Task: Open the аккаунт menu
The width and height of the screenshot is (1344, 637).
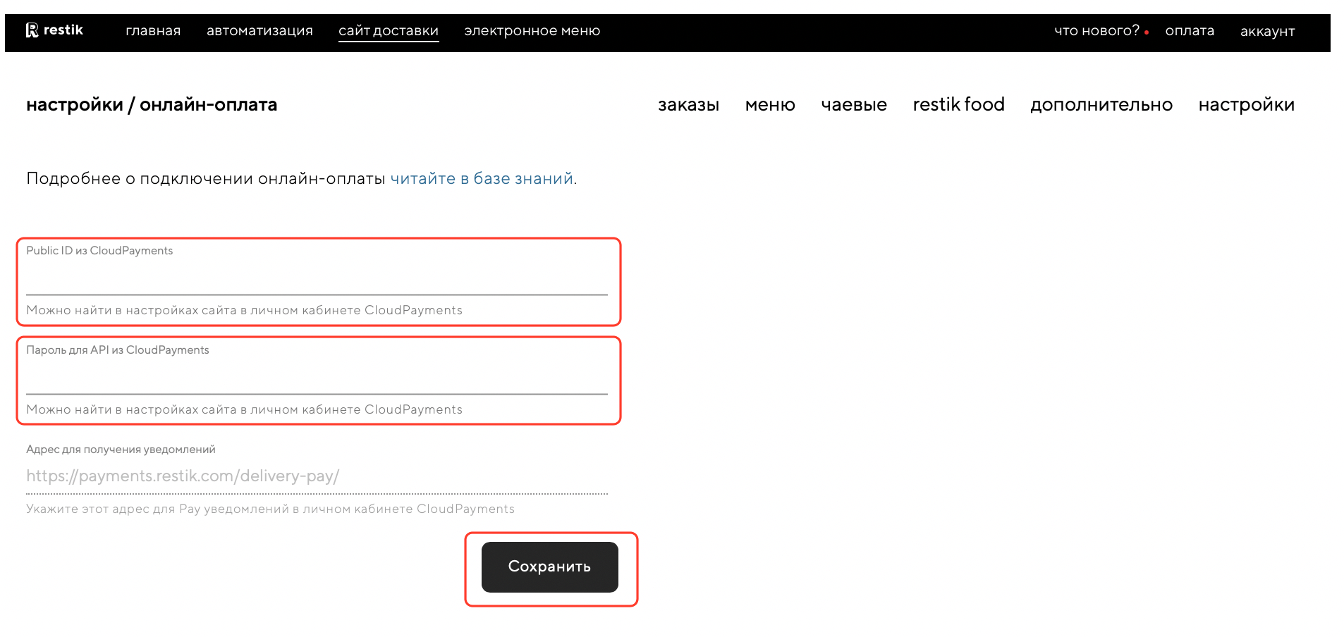Action: (1267, 32)
